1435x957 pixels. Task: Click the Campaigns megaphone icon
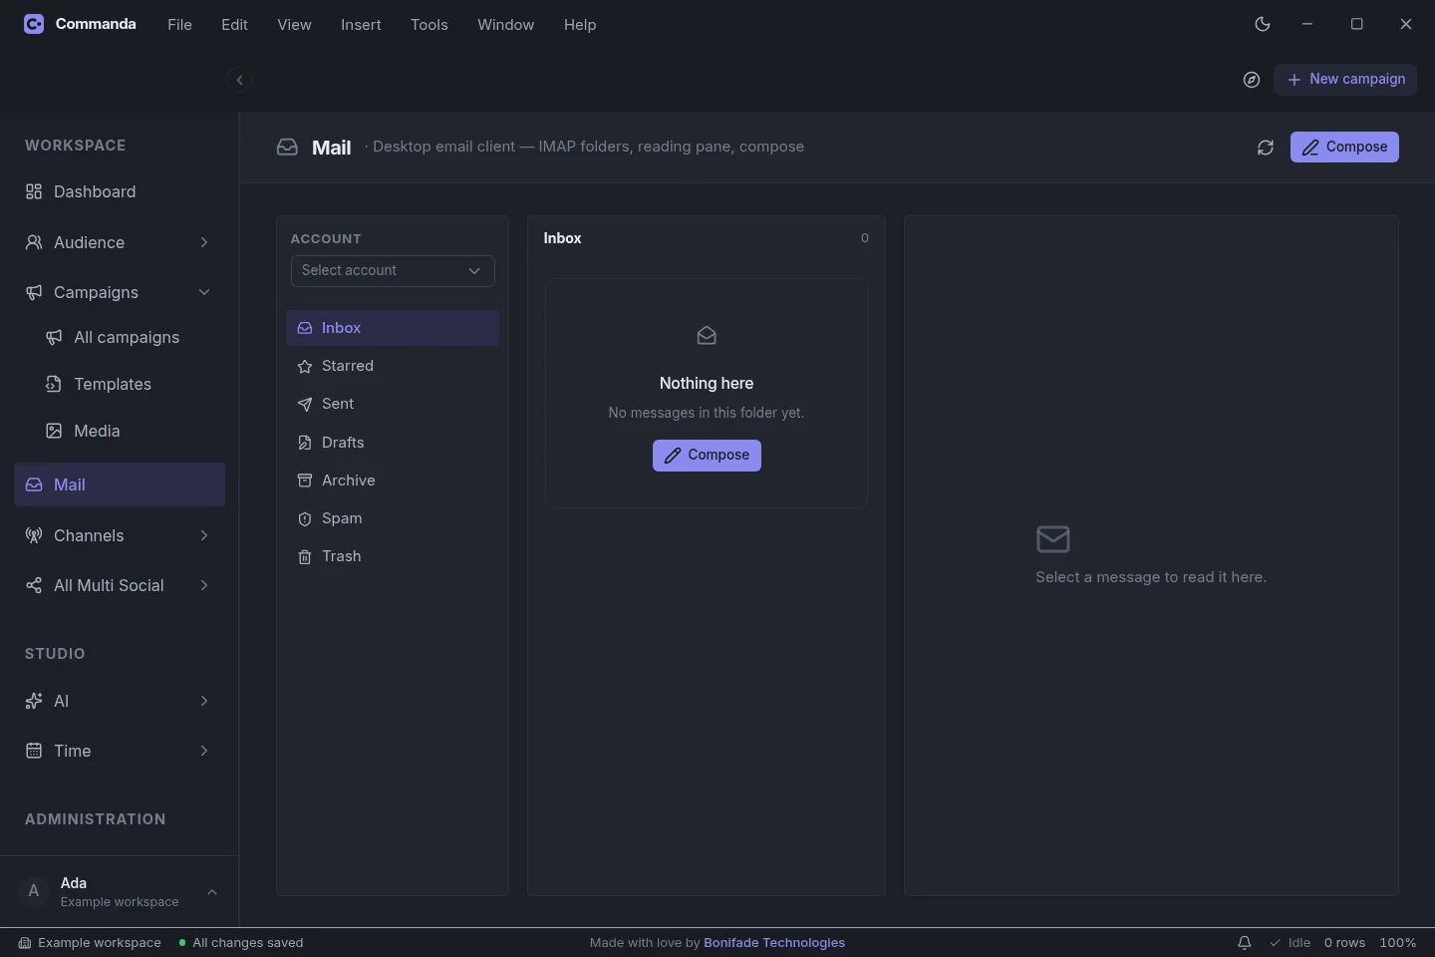pos(34,292)
